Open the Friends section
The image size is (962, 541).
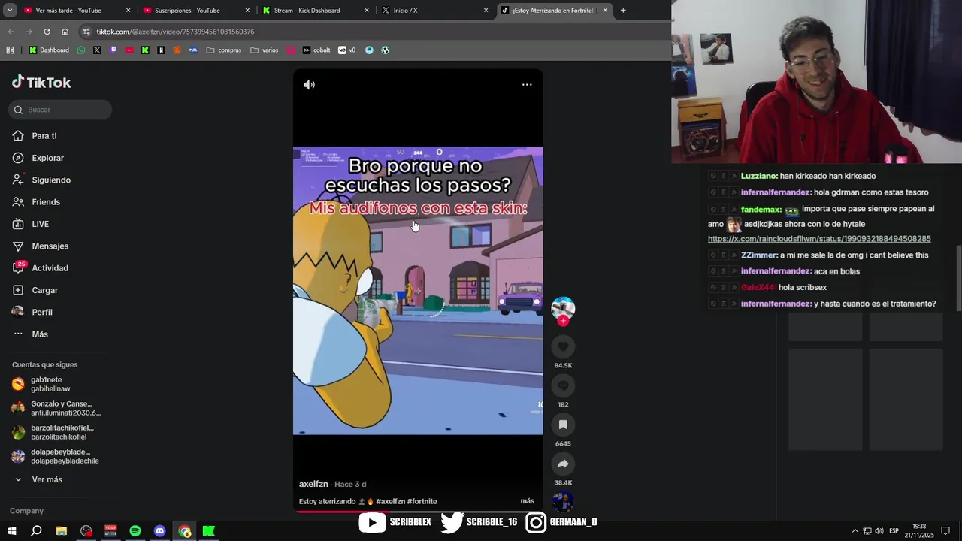tap(45, 202)
